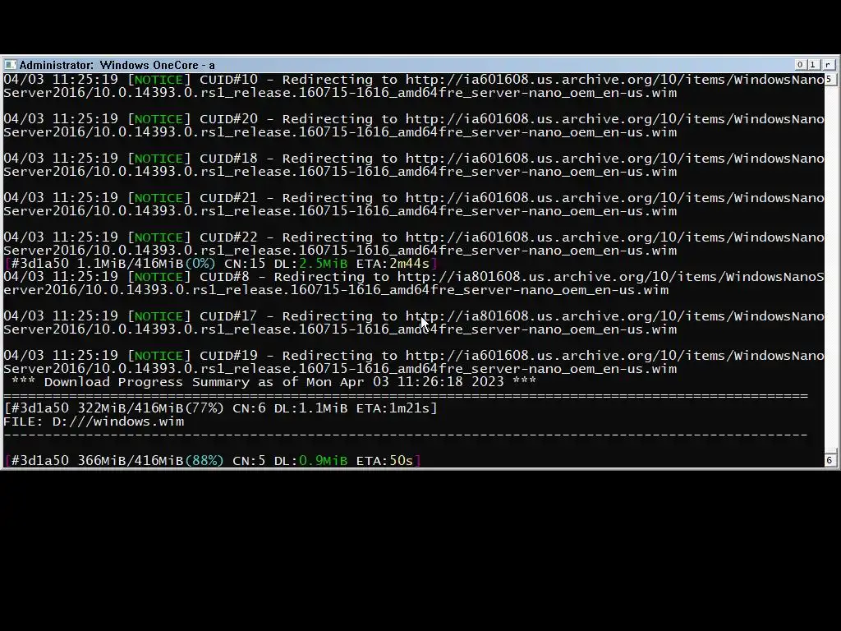This screenshot has width=841, height=631.
Task: Click the close button labeled r
Action: (x=829, y=64)
